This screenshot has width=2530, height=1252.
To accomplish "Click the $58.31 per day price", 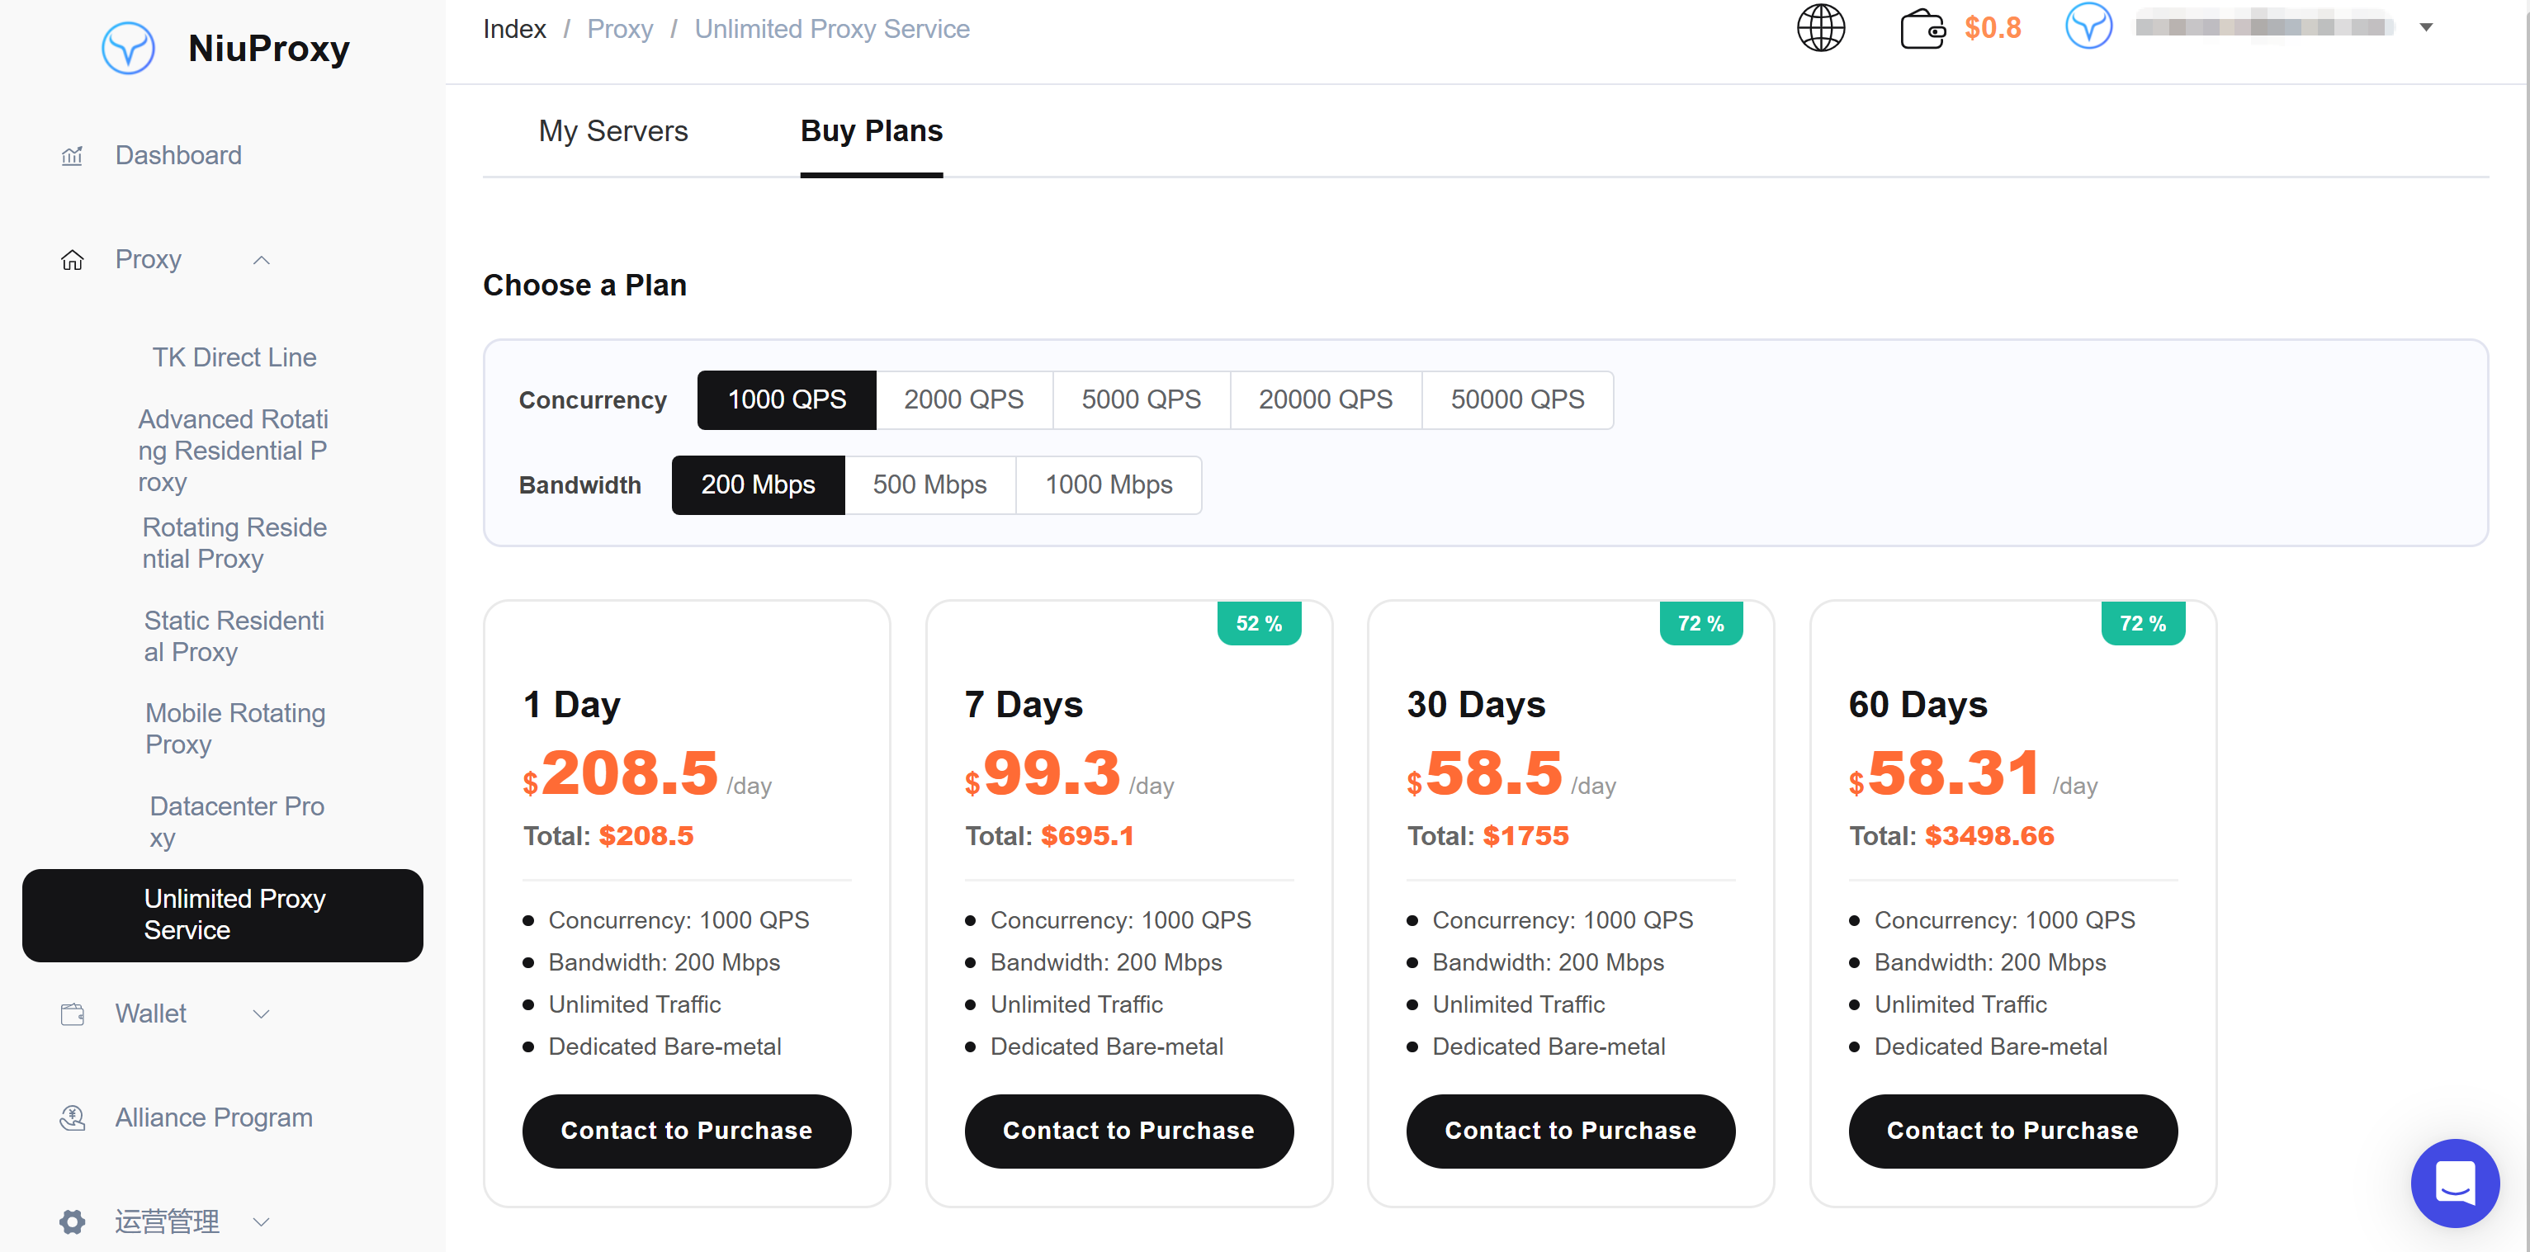I will 1973,772.
